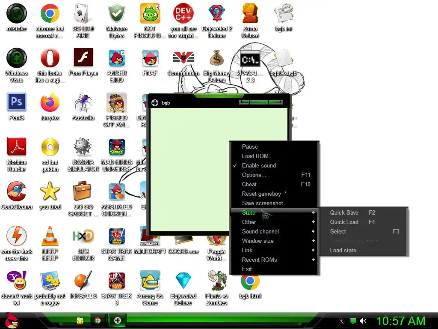Choose Save screenshot menu entry
Screen dimensions: 438x329
click(x=273, y=203)
